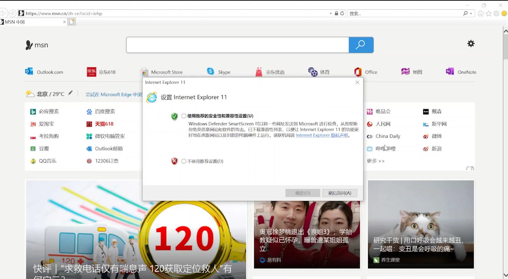Screen dimensions: 508x279
Task: Open the Skype shortcut icon
Action: click(211, 71)
